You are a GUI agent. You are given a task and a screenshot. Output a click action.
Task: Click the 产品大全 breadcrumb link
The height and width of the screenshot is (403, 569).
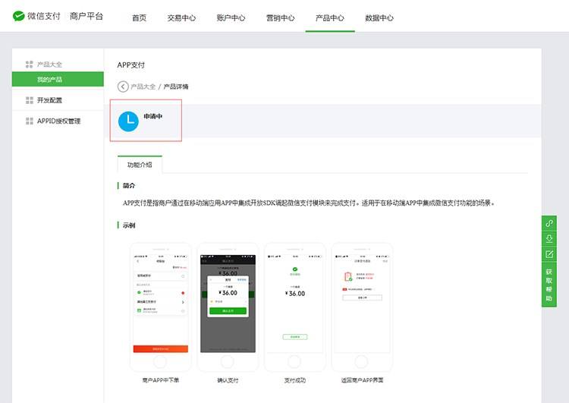[143, 87]
